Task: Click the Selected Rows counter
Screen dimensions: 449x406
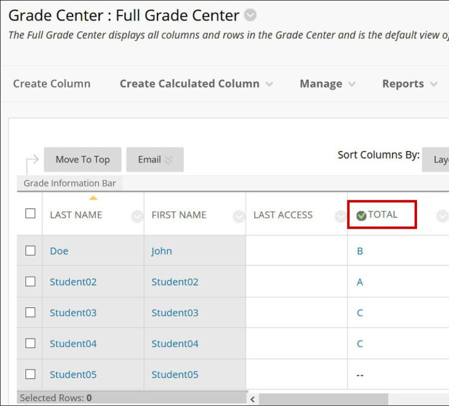Action: click(x=56, y=398)
